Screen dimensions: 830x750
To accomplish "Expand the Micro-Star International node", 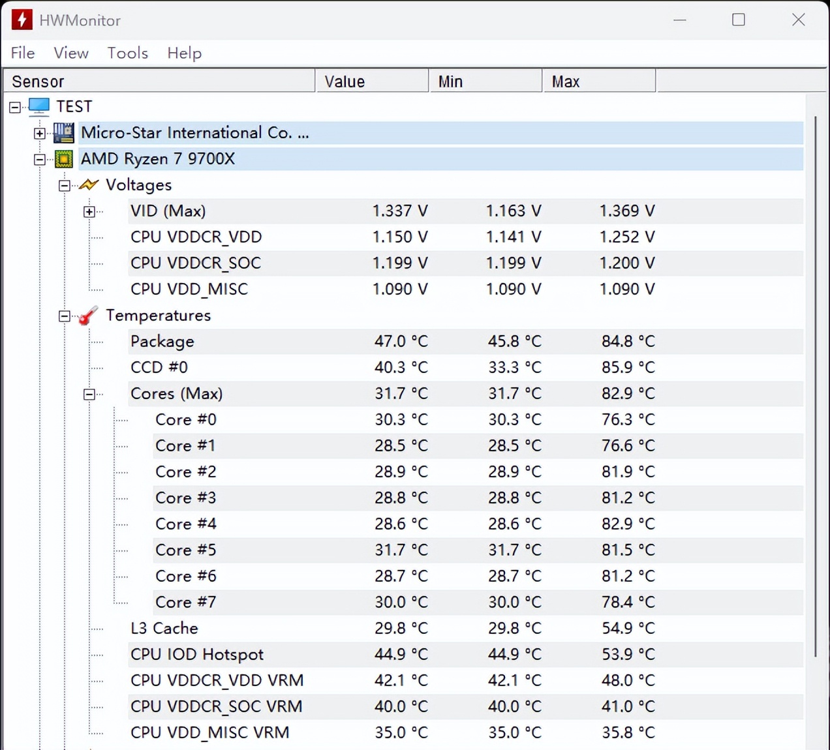I will pos(40,133).
